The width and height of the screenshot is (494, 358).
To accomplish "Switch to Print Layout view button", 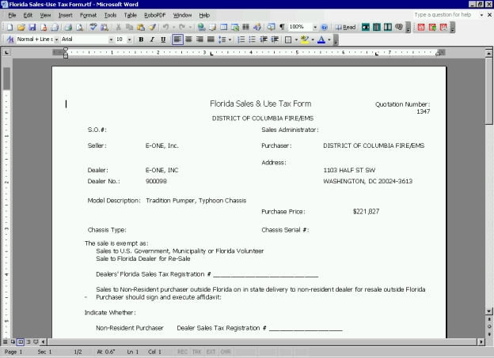I will coord(21,341).
